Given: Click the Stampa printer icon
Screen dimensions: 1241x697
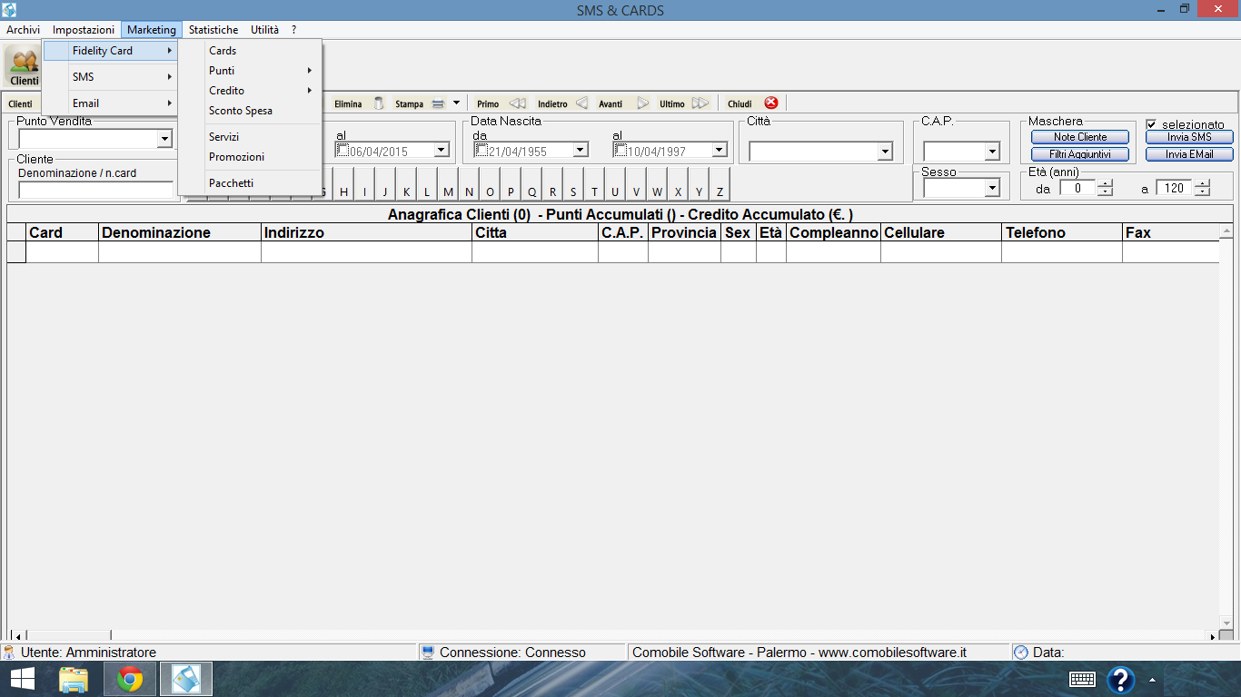Looking at the screenshot, I should 437,103.
